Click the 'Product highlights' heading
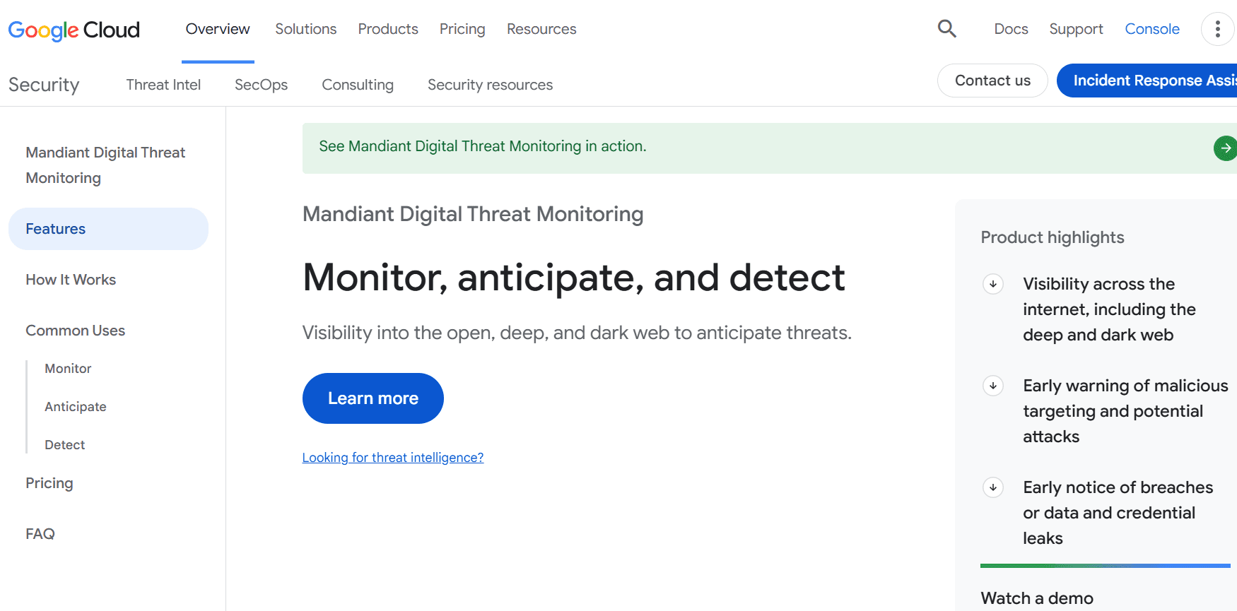This screenshot has width=1237, height=611. 1053,237
